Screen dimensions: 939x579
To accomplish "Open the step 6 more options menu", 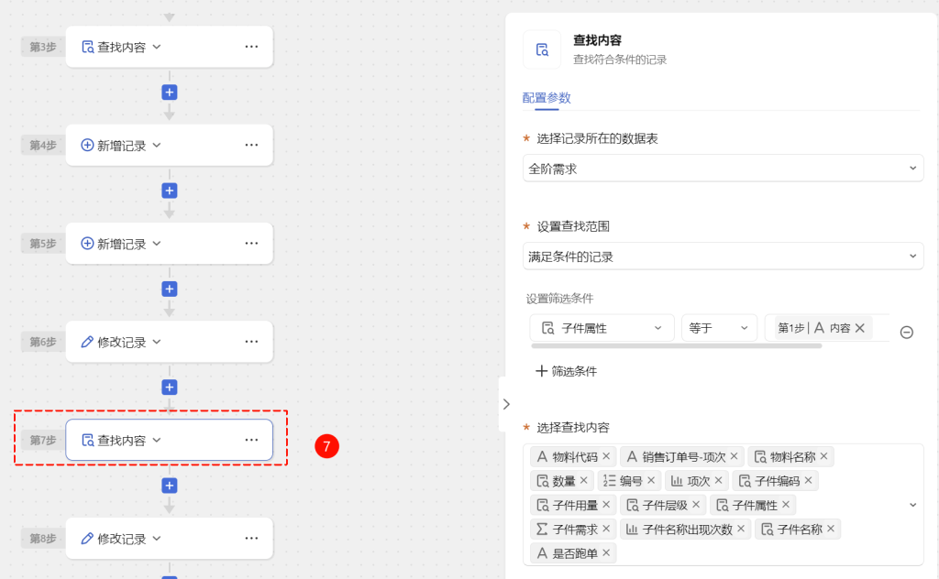I will [x=251, y=342].
